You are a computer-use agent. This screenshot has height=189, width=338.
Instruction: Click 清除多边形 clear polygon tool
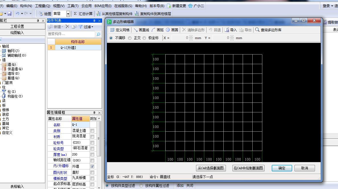[193, 30]
